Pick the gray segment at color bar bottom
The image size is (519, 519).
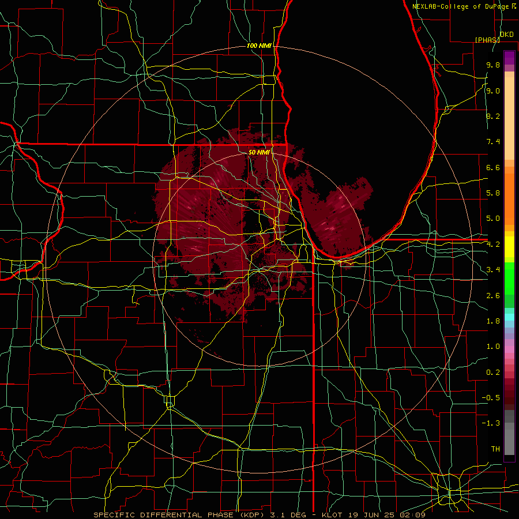coord(509,442)
